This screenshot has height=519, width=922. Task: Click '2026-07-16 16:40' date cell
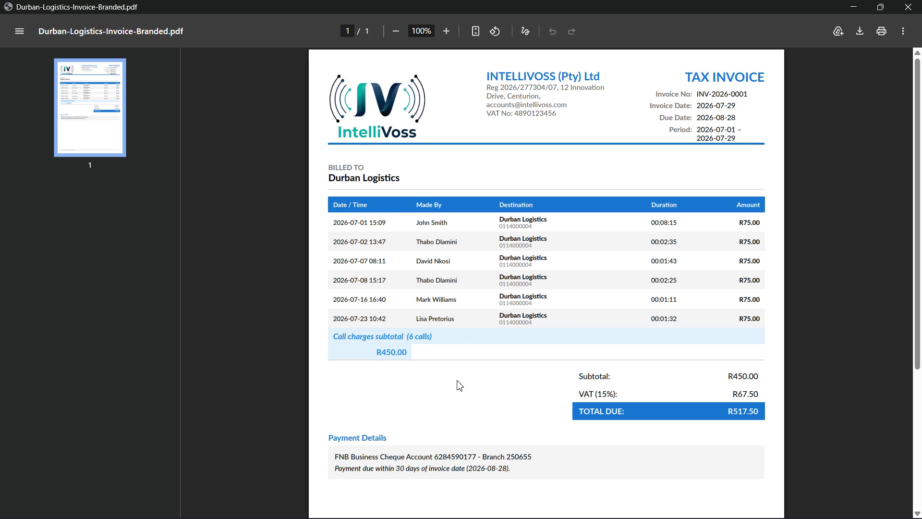[359, 299]
